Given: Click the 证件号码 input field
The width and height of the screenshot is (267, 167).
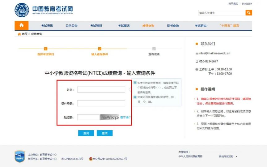Looking at the screenshot, I should pos(101,103).
